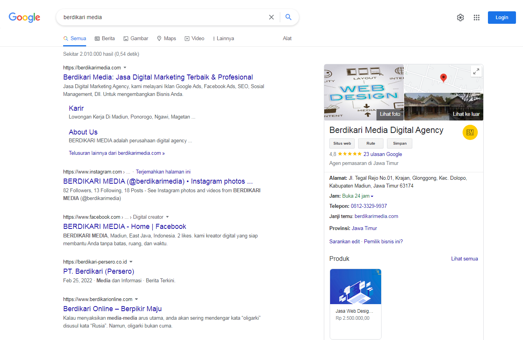523x340 pixels.
Task: Click the Janji temu berdikarimedia.com link
Action: tap(376, 216)
